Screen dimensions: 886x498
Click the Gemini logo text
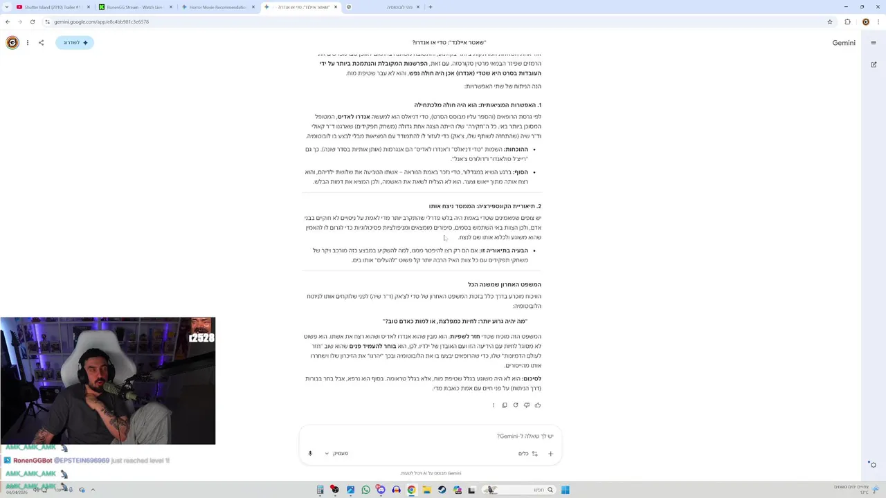click(844, 43)
